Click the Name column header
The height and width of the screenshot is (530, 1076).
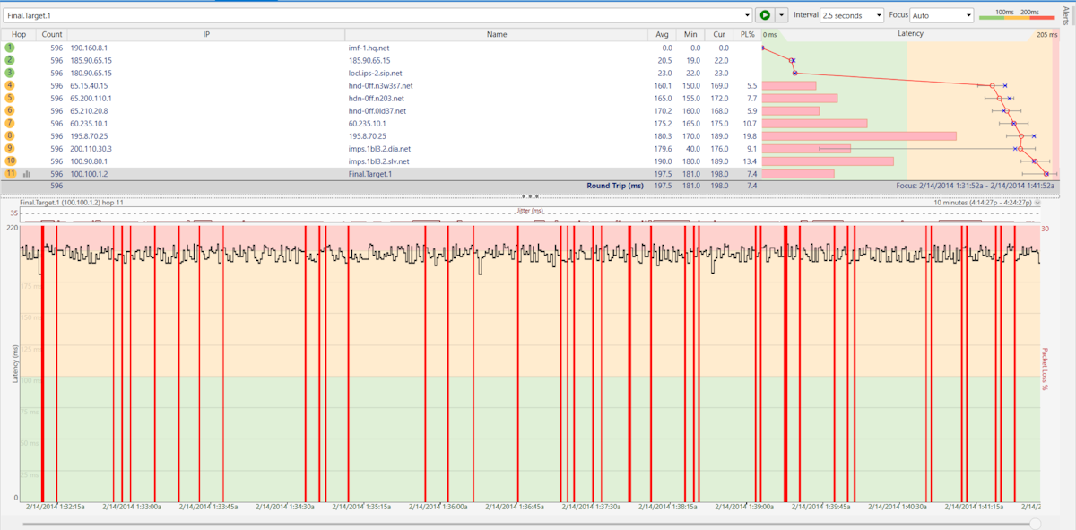click(x=497, y=34)
